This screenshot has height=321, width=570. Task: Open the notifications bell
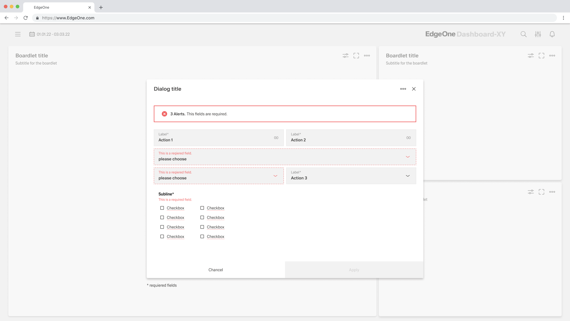552,34
